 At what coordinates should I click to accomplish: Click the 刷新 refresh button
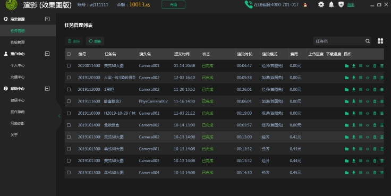pyautogui.click(x=95, y=41)
